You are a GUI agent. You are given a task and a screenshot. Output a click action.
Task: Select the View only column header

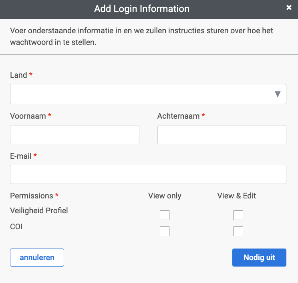(165, 196)
